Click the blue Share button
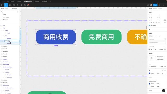This screenshot has width=167, height=94. click(x=155, y=5)
